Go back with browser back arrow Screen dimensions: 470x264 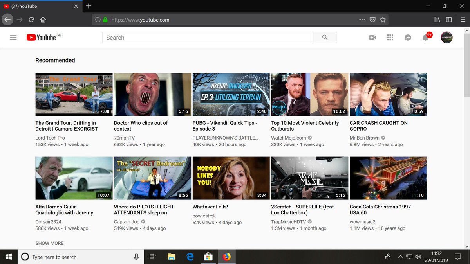pos(7,20)
